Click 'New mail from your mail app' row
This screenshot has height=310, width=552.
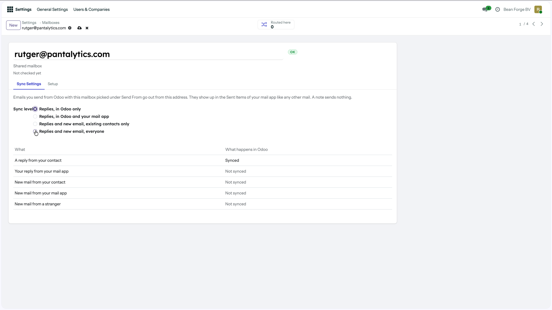(x=203, y=193)
